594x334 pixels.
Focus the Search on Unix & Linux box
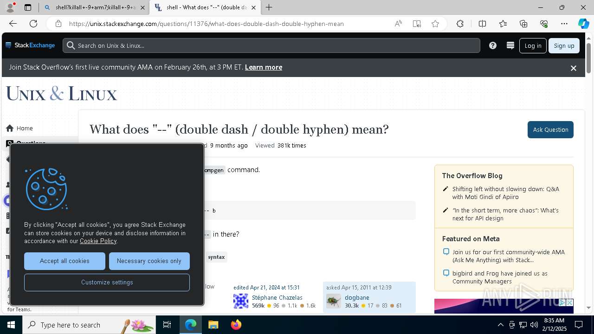(x=271, y=45)
